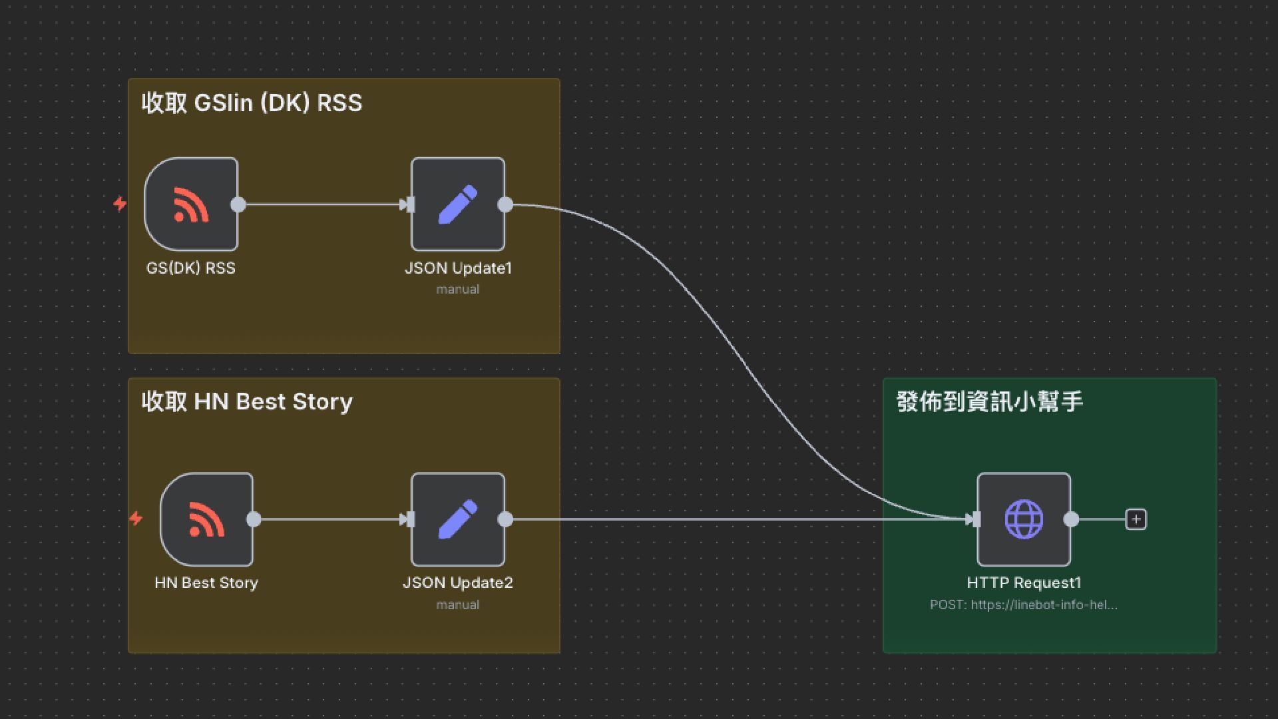Click the HN Best Story RSS node
1278x719 pixels.
click(x=206, y=519)
